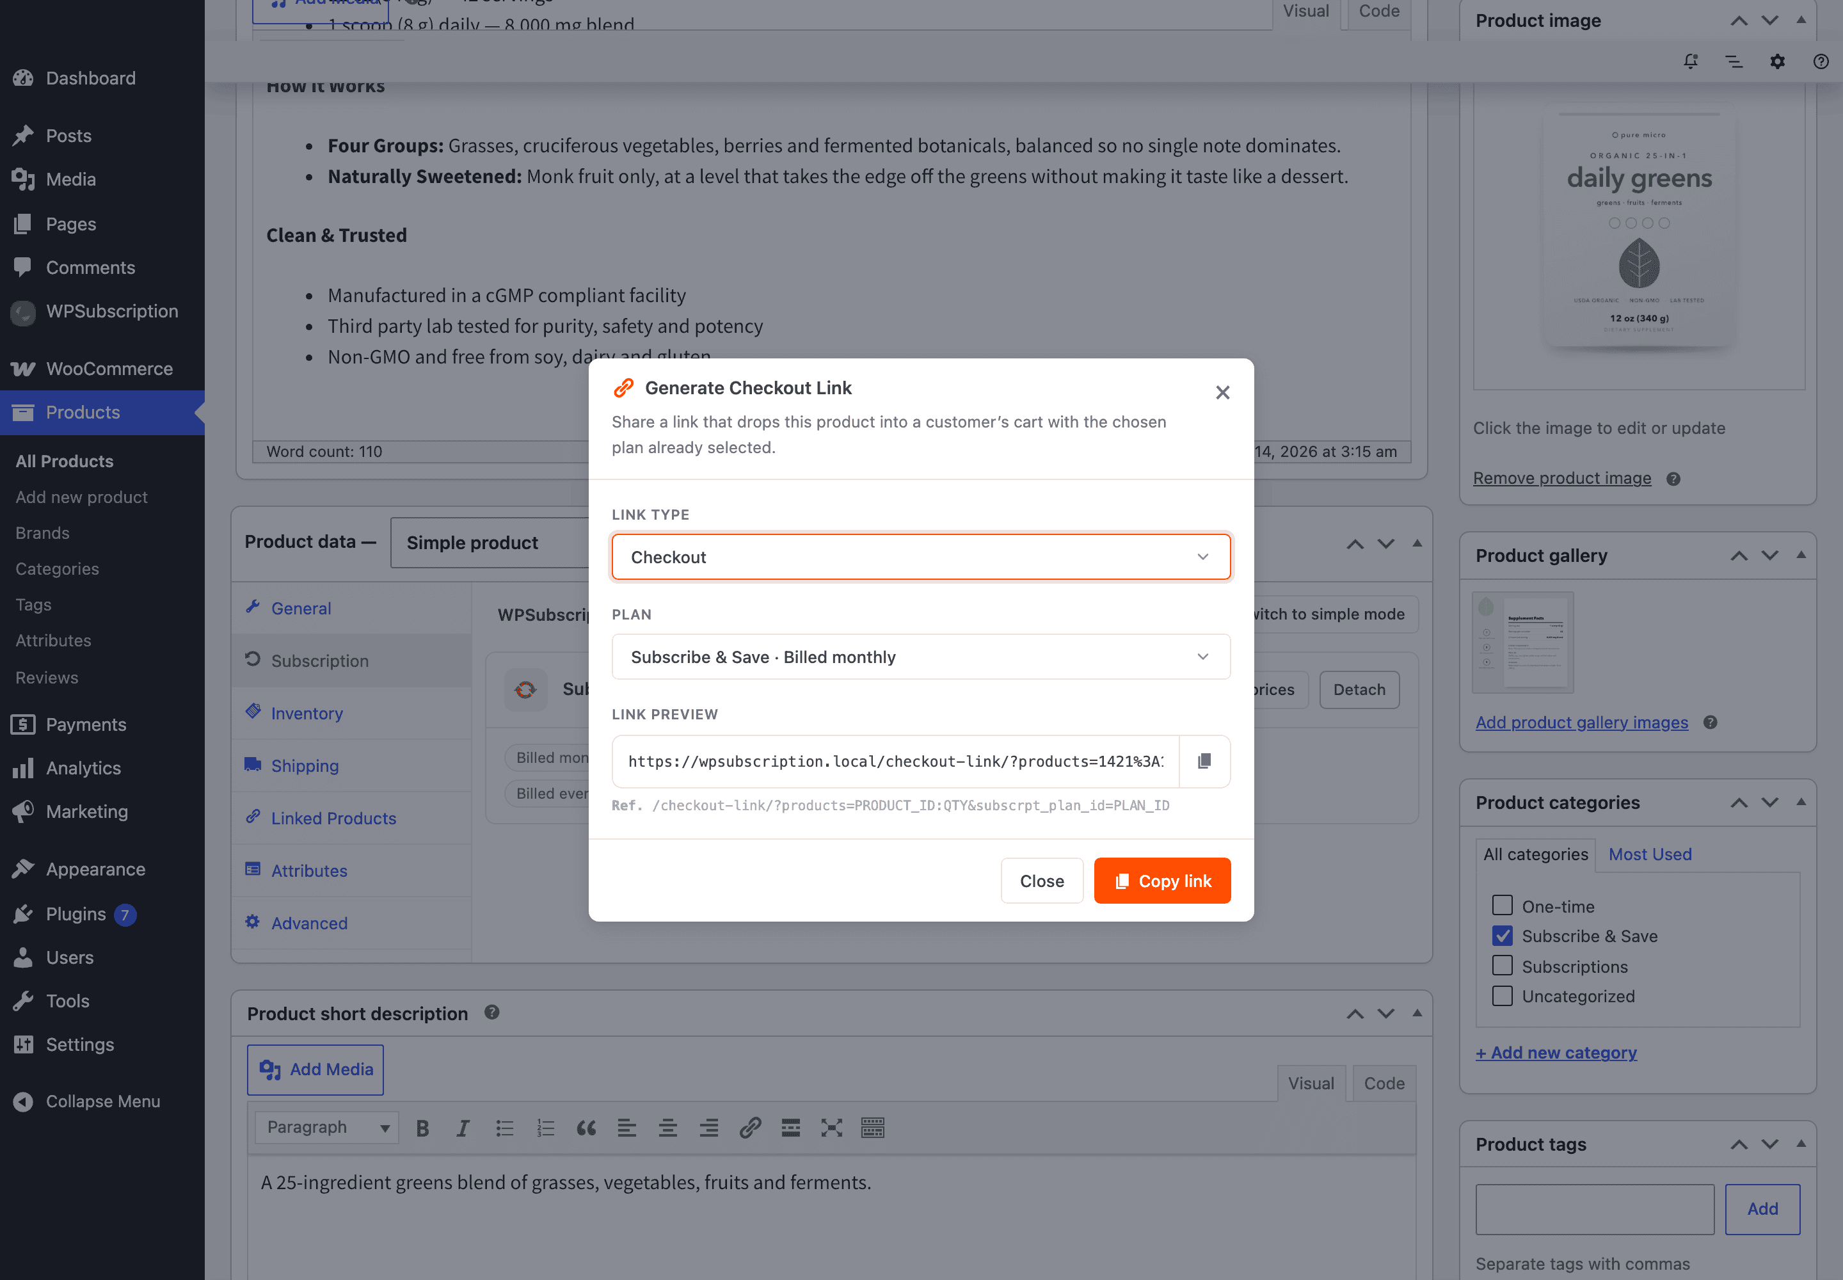Click Add Media in short description
This screenshot has height=1280, width=1843.
(315, 1069)
